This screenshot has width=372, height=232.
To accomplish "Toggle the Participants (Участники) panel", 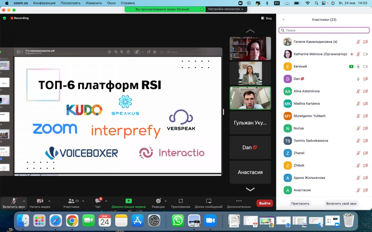I will [71, 201].
